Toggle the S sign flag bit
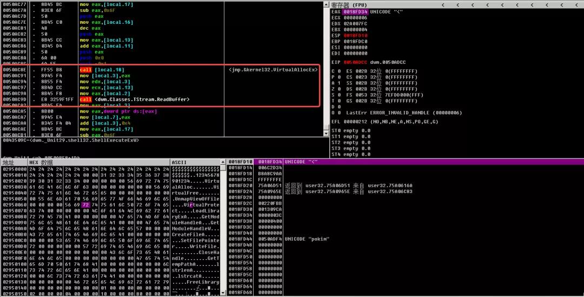Image resolution: width=584 pixels, height=297 pixels. 338,95
